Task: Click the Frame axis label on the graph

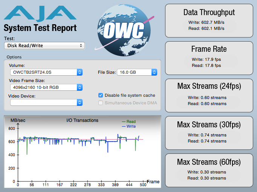Action: [x=153, y=182]
